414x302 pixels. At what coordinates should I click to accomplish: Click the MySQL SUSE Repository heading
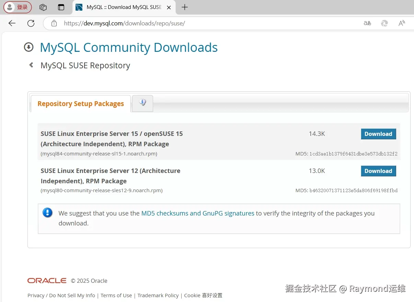pos(85,66)
